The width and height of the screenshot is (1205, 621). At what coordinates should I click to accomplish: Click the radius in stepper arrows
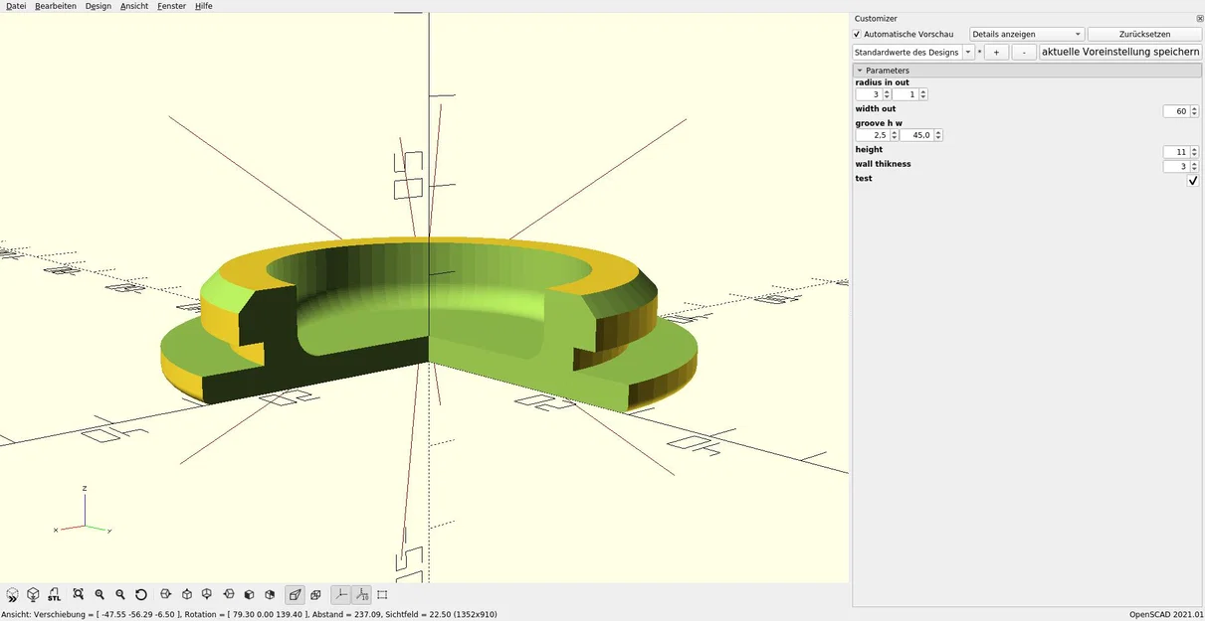[887, 94]
